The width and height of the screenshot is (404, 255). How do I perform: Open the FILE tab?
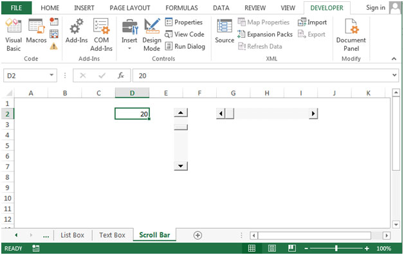[x=16, y=8]
